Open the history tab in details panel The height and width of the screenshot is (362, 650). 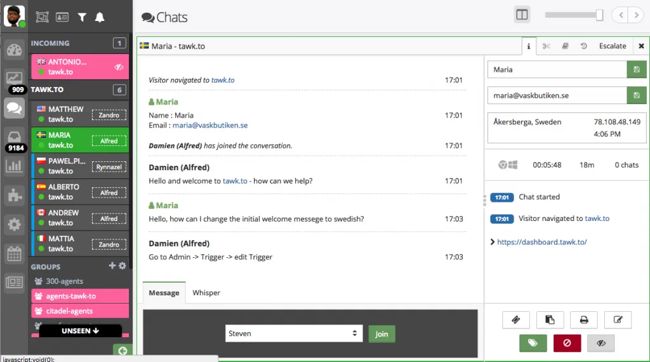point(583,46)
